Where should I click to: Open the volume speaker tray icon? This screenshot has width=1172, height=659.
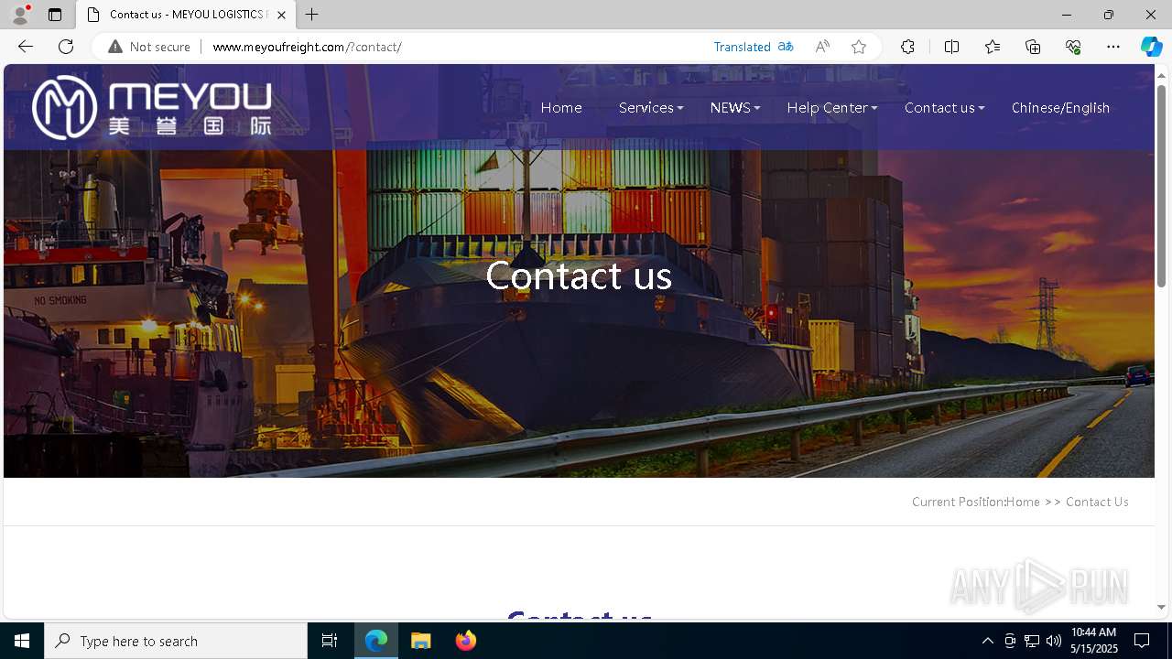pyautogui.click(x=1054, y=641)
